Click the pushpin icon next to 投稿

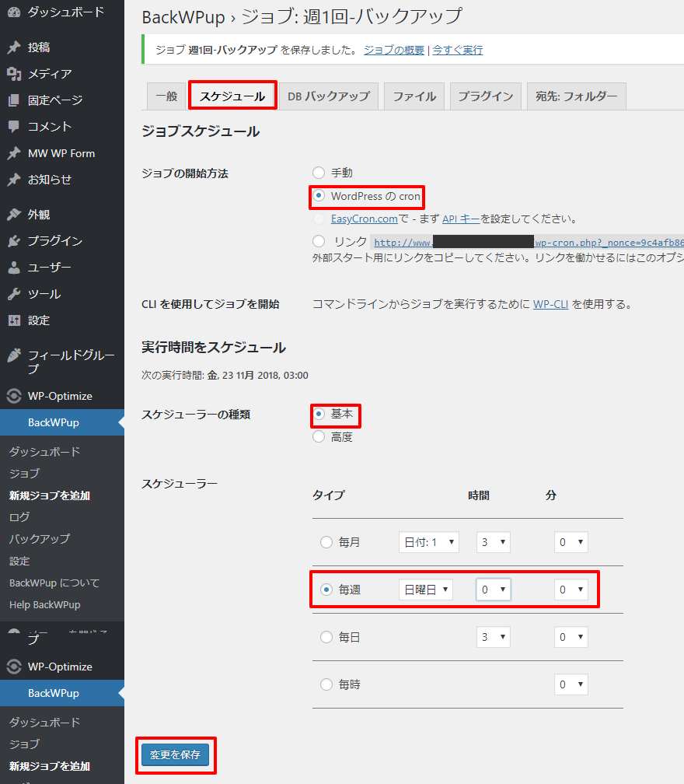(x=14, y=47)
